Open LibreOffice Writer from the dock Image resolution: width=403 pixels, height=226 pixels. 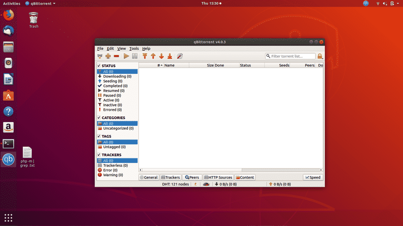click(x=8, y=79)
